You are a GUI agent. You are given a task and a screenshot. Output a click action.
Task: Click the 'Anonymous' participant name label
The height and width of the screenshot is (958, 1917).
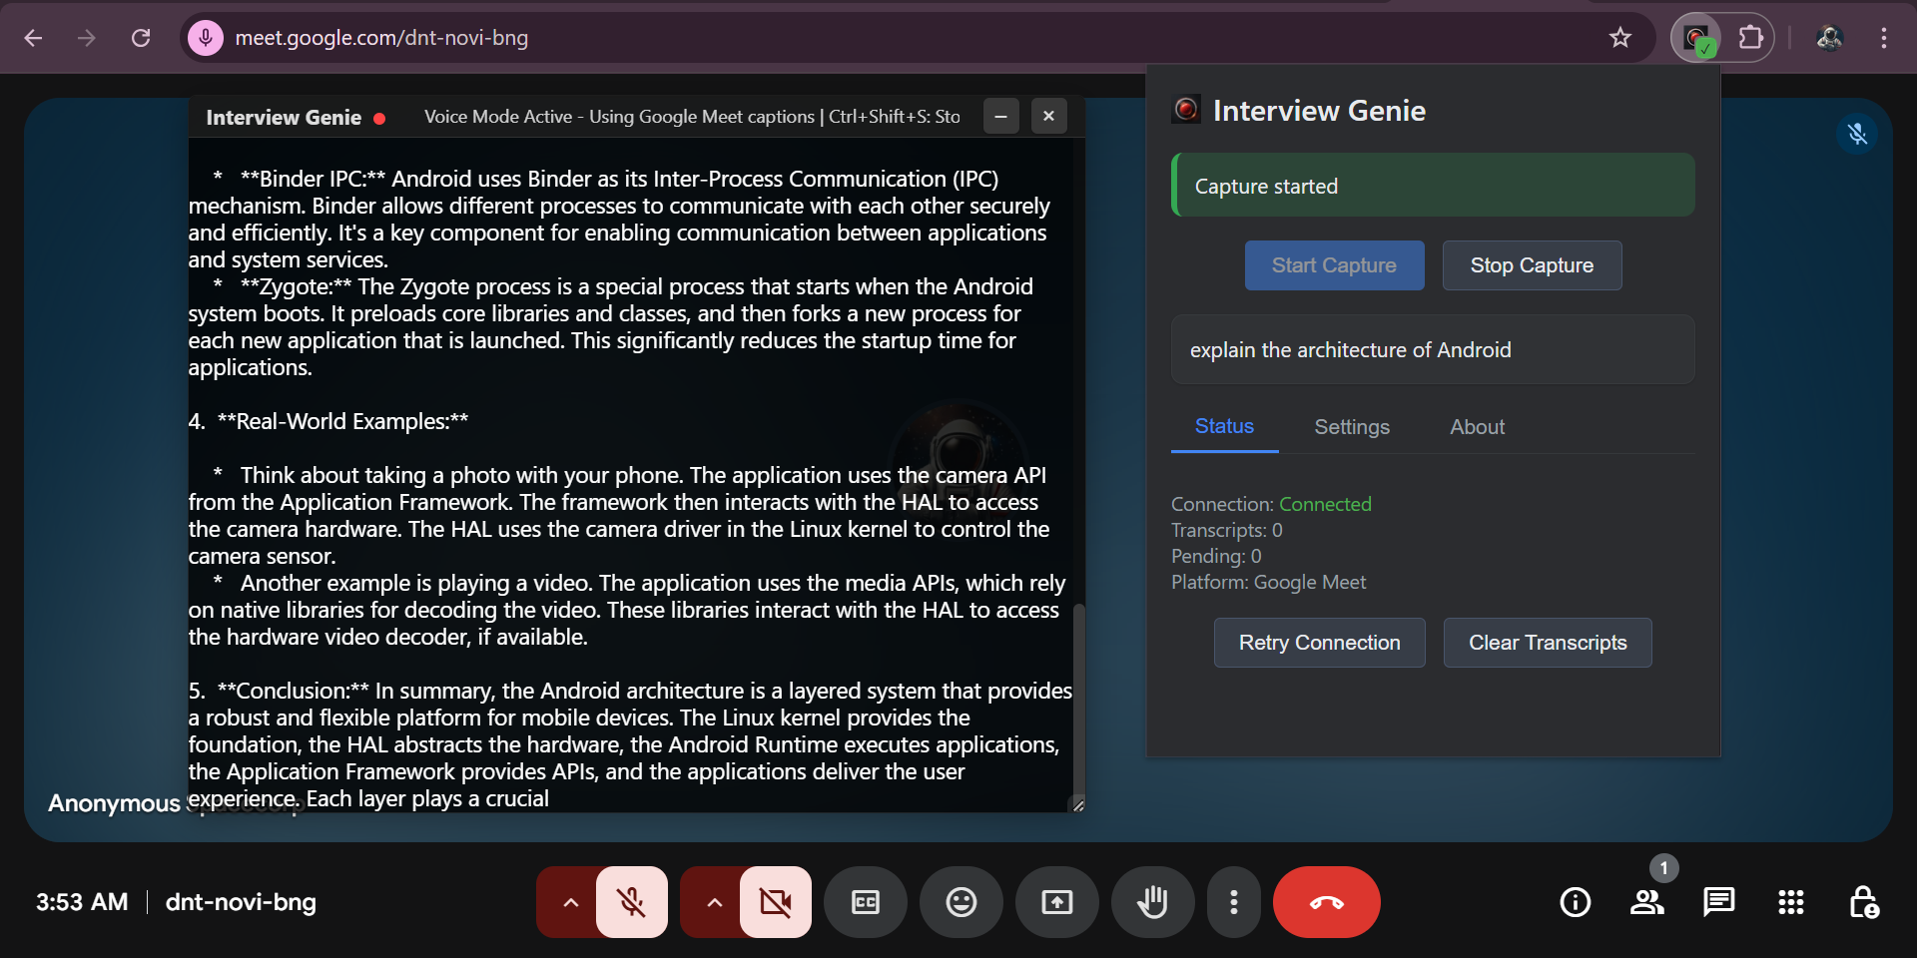[x=114, y=803]
